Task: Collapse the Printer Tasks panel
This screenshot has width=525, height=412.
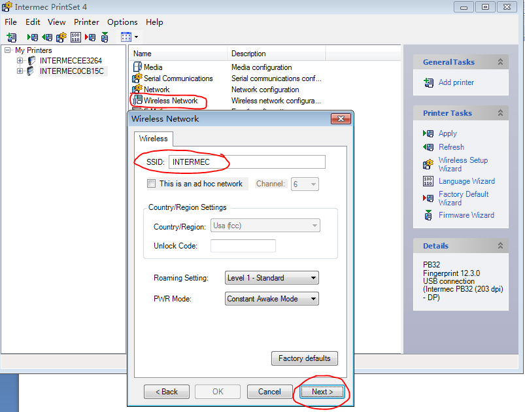Action: (x=500, y=113)
